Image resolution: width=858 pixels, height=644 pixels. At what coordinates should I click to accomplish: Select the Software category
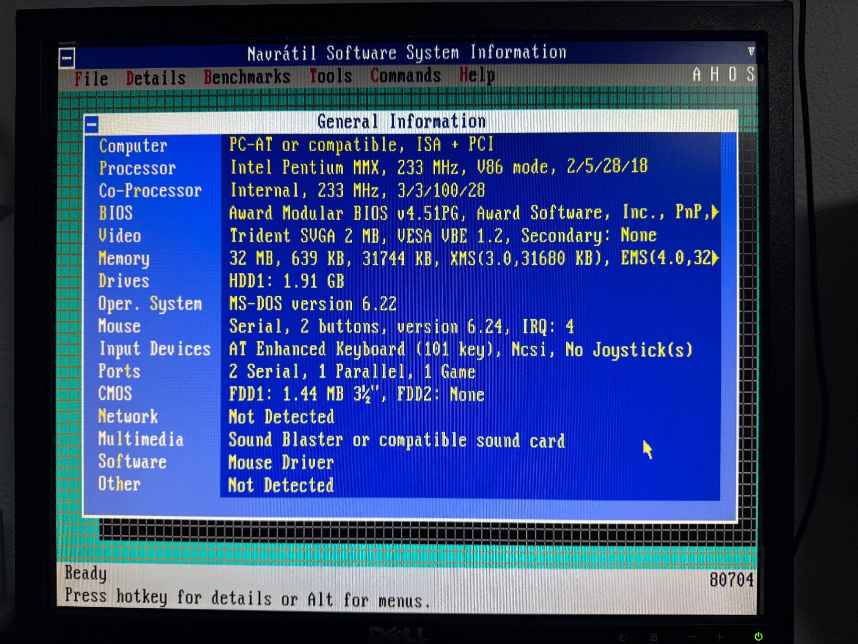tap(132, 461)
